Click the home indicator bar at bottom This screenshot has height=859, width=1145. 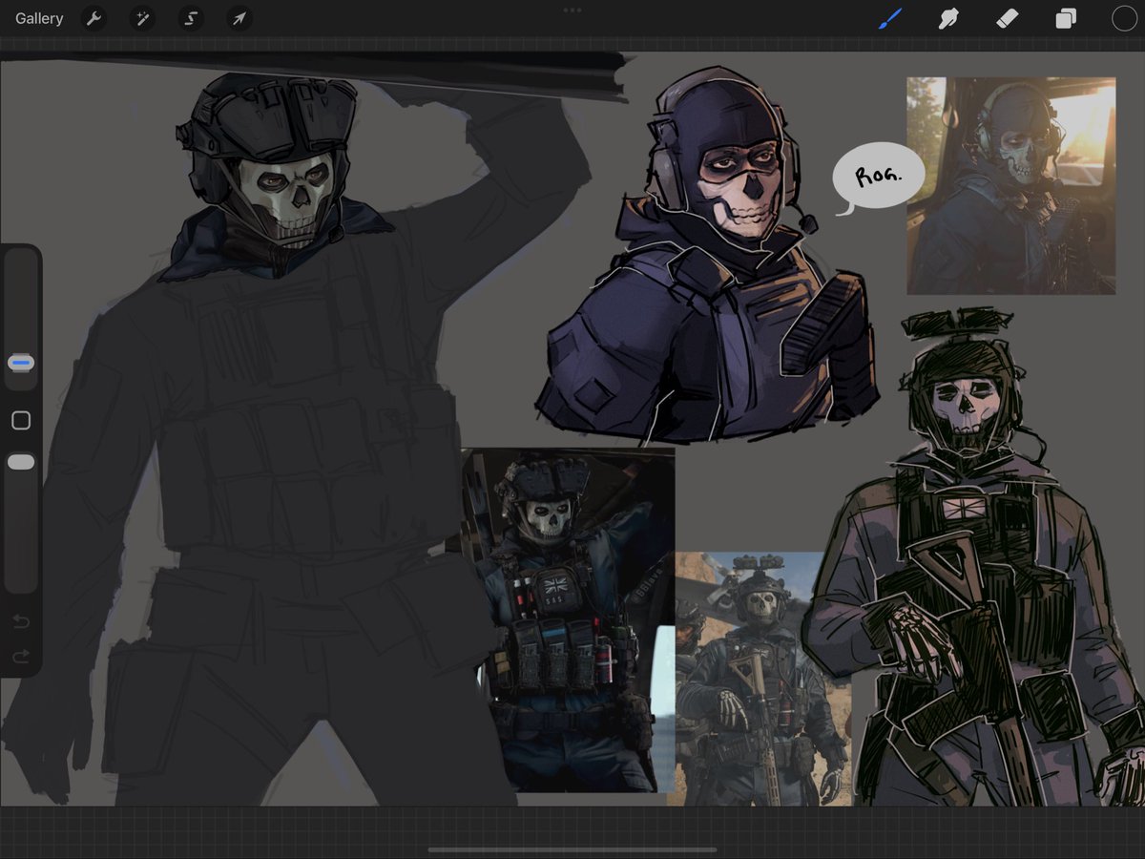572,849
